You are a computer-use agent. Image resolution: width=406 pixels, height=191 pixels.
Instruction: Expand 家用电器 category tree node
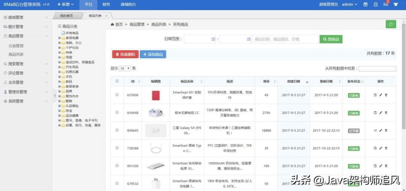[x=59, y=38]
